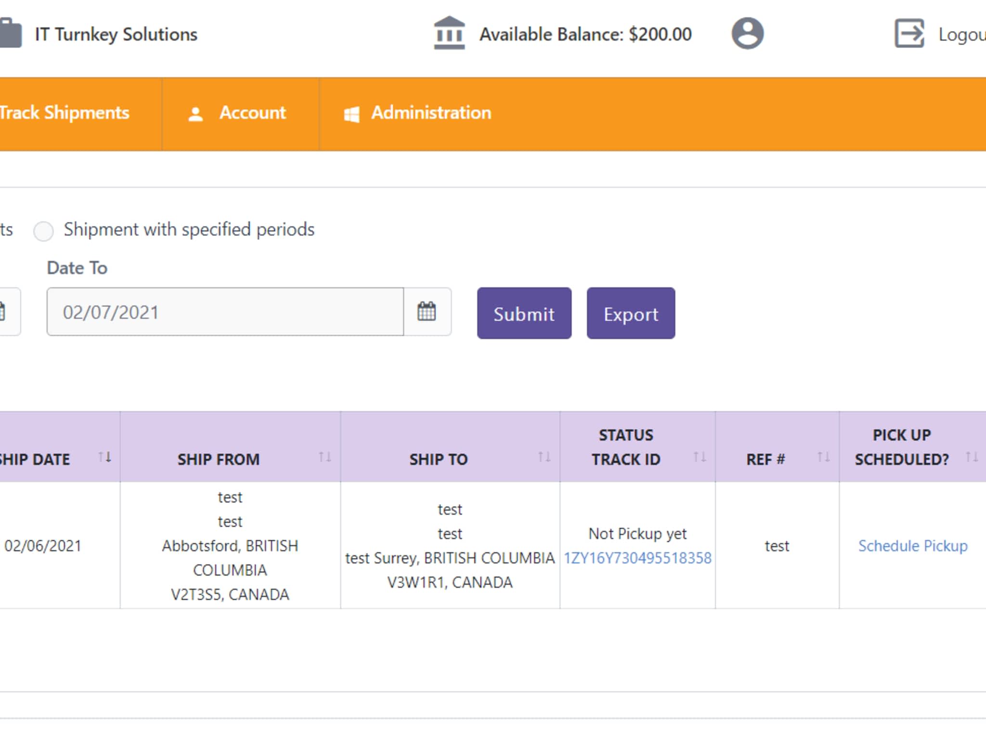The width and height of the screenshot is (986, 739).
Task: Click the logout arrow icon
Action: click(x=909, y=34)
